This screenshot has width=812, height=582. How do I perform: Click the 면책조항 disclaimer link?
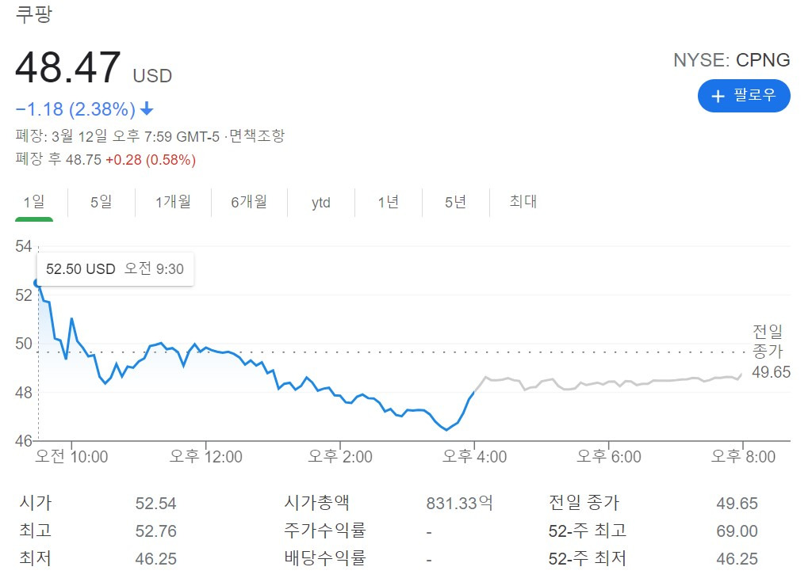click(257, 136)
